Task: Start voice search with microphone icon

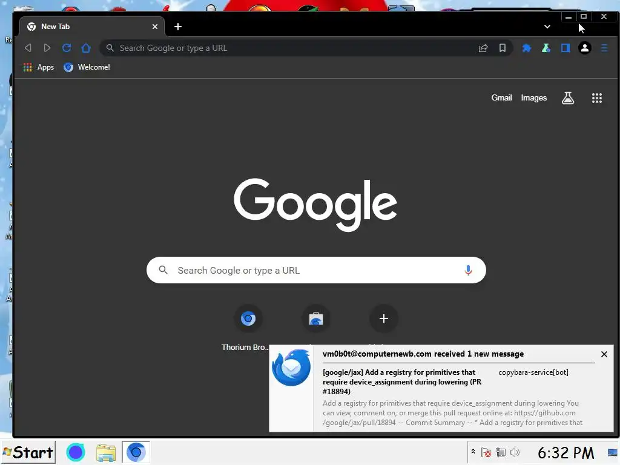Action: 468,270
